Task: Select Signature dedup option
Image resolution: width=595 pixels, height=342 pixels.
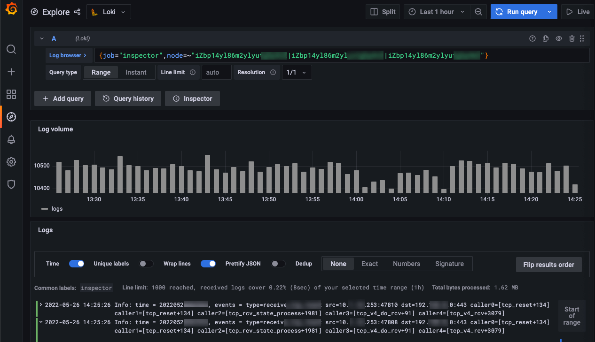Action: point(449,264)
